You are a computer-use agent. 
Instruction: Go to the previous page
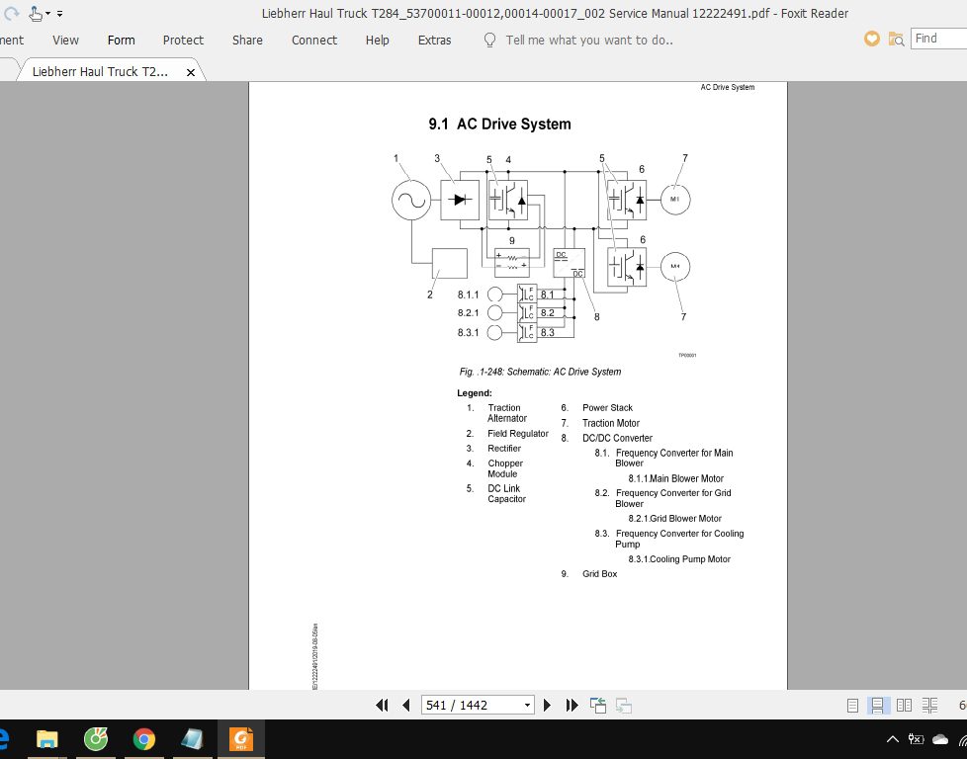405,705
